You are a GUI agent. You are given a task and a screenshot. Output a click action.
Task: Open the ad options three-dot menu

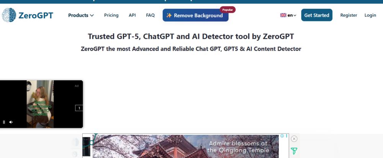point(286,136)
